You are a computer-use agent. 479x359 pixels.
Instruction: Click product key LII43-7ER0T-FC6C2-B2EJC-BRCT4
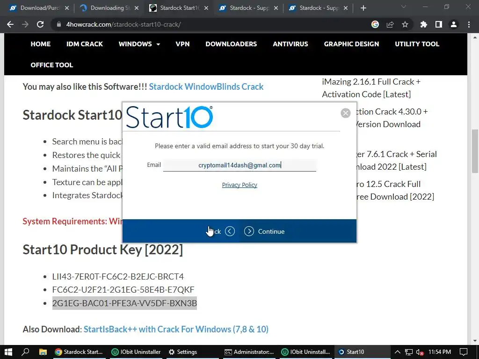tap(118, 277)
